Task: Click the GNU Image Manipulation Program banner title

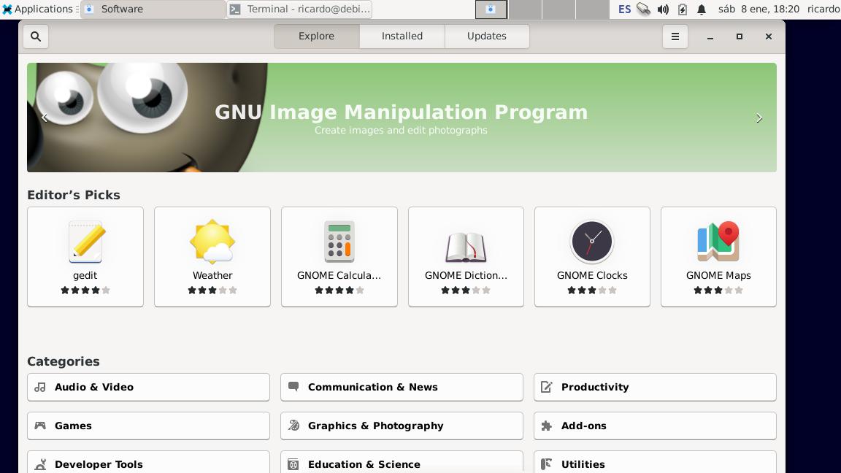Action: point(402,112)
